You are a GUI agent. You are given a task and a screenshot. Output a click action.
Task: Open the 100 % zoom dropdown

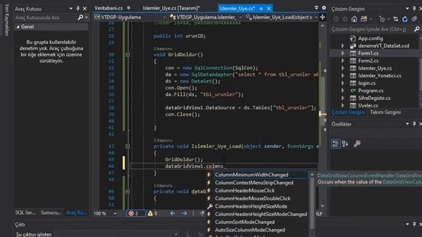(115, 213)
